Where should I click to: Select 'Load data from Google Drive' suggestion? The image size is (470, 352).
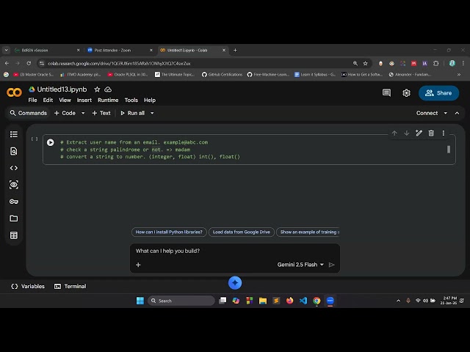(x=242, y=232)
